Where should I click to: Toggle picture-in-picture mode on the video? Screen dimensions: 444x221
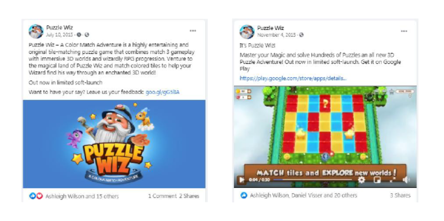pos(377,180)
